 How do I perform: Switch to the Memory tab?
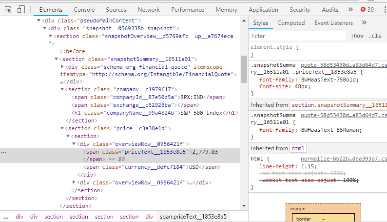pos(226,10)
